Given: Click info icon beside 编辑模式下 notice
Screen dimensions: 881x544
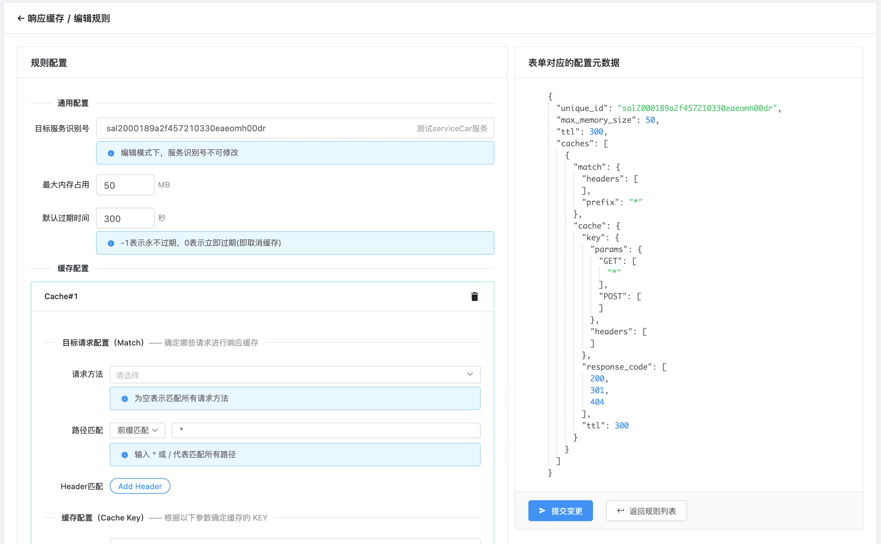Looking at the screenshot, I should pos(111,153).
